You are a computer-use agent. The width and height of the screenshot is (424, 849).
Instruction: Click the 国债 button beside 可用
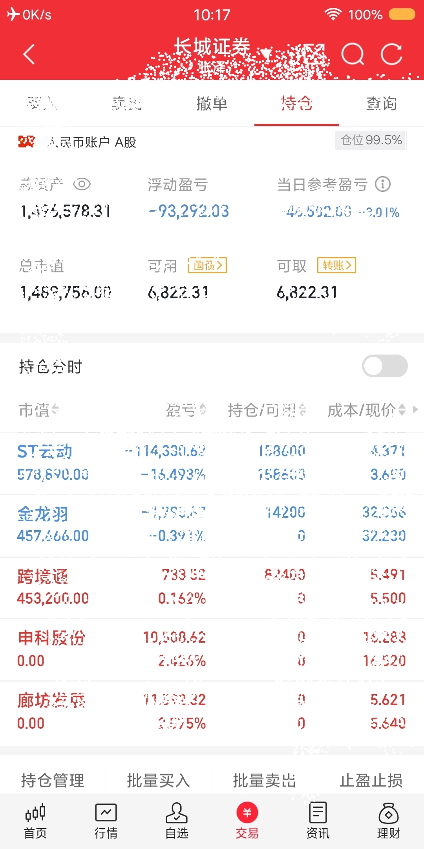point(208,265)
